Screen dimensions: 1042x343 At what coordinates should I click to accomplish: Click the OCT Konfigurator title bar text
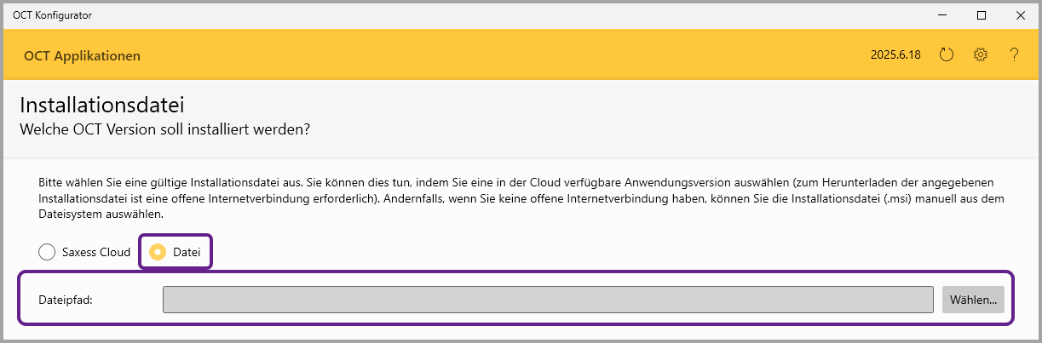pos(52,15)
